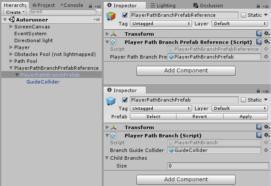This screenshot has height=186, width=271.
Task: Disable the PlayerPathBranchPrefabReference active checkbox
Action: [x=125, y=15]
